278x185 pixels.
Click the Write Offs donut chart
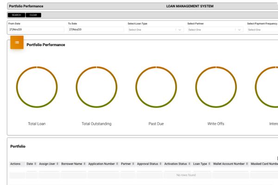216,87
